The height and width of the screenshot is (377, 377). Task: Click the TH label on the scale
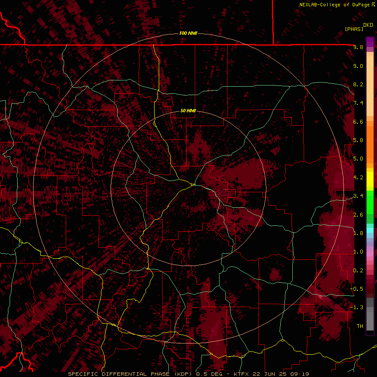click(x=360, y=326)
